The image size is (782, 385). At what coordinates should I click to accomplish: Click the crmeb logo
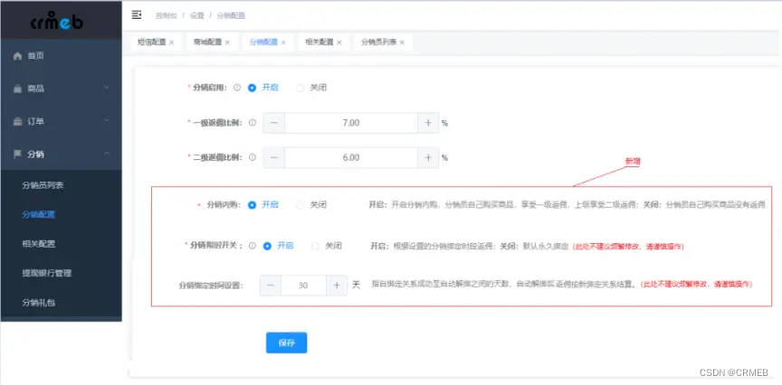click(56, 21)
